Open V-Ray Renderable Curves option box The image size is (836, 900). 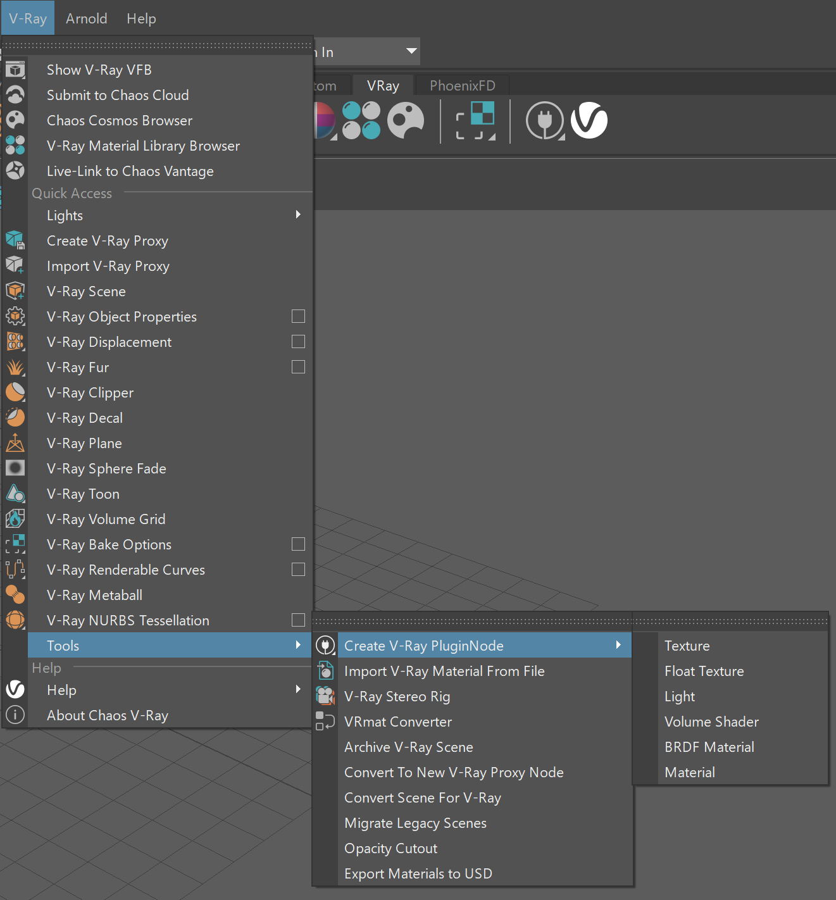point(298,569)
